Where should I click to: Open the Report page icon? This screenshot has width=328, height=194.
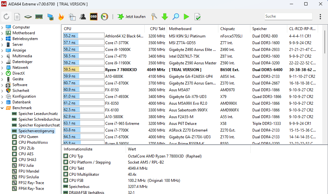(x=17, y=17)
